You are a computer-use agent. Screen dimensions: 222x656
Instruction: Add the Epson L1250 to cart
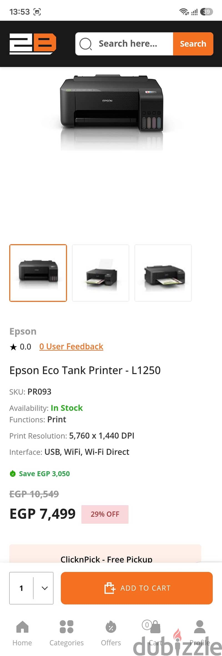pyautogui.click(x=137, y=588)
